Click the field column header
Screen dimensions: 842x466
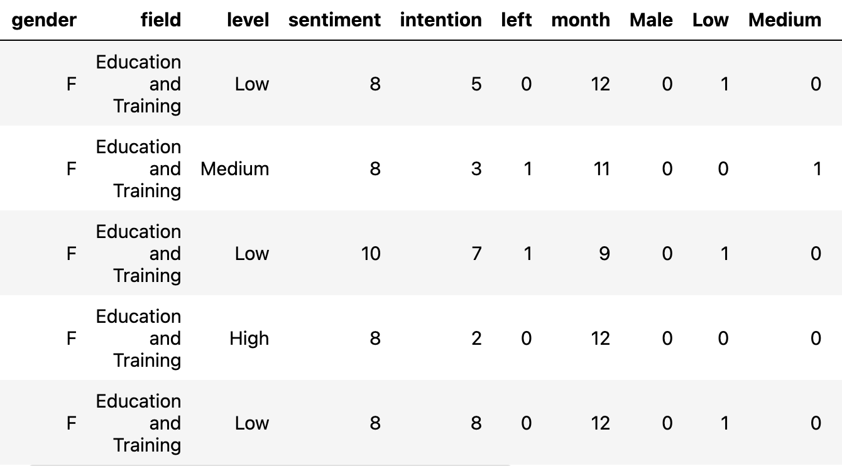pos(161,20)
